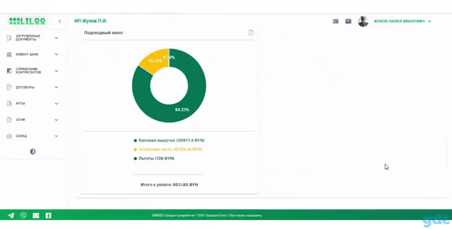
Task: Click the Склад warehouse icon
Action: pos(9,136)
